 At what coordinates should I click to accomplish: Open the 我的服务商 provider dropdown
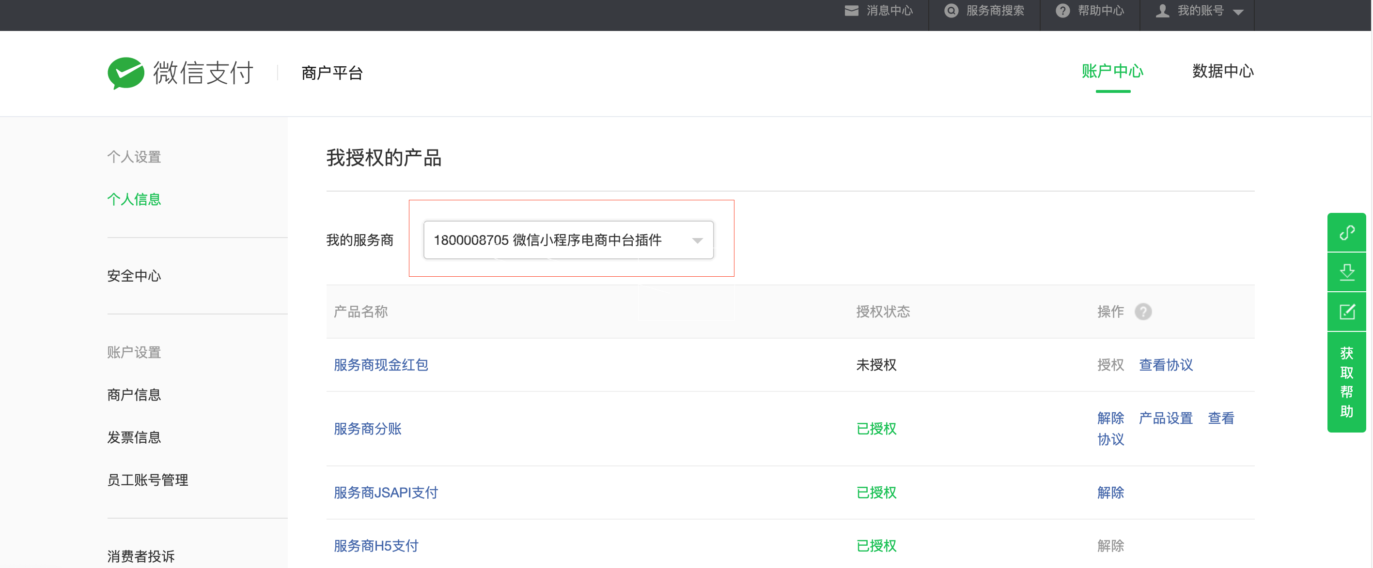(568, 240)
